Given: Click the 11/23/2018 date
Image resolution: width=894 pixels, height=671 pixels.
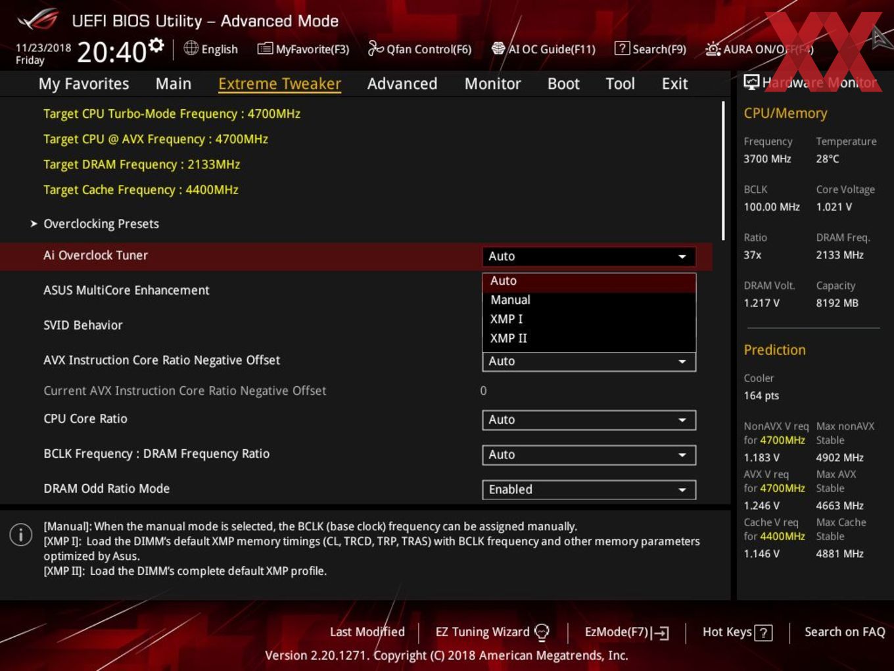Looking at the screenshot, I should tap(43, 48).
